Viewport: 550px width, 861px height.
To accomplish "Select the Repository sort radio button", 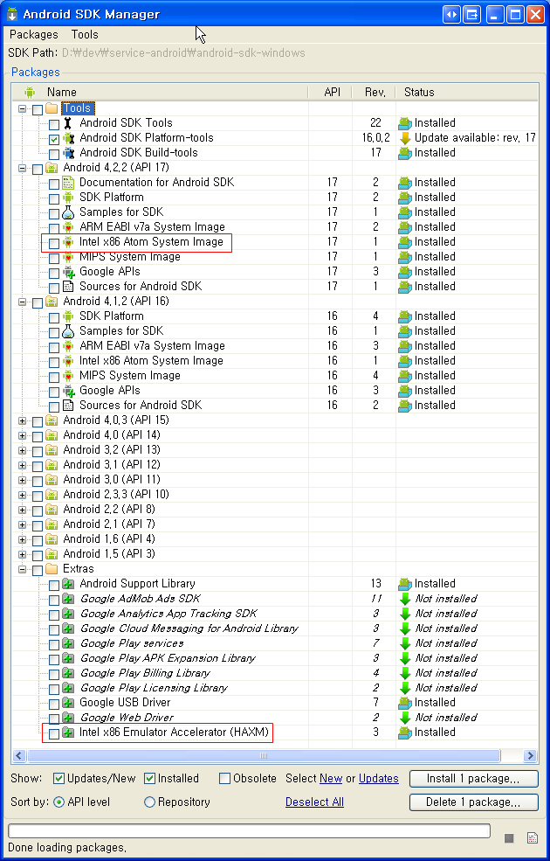I will coord(149,802).
